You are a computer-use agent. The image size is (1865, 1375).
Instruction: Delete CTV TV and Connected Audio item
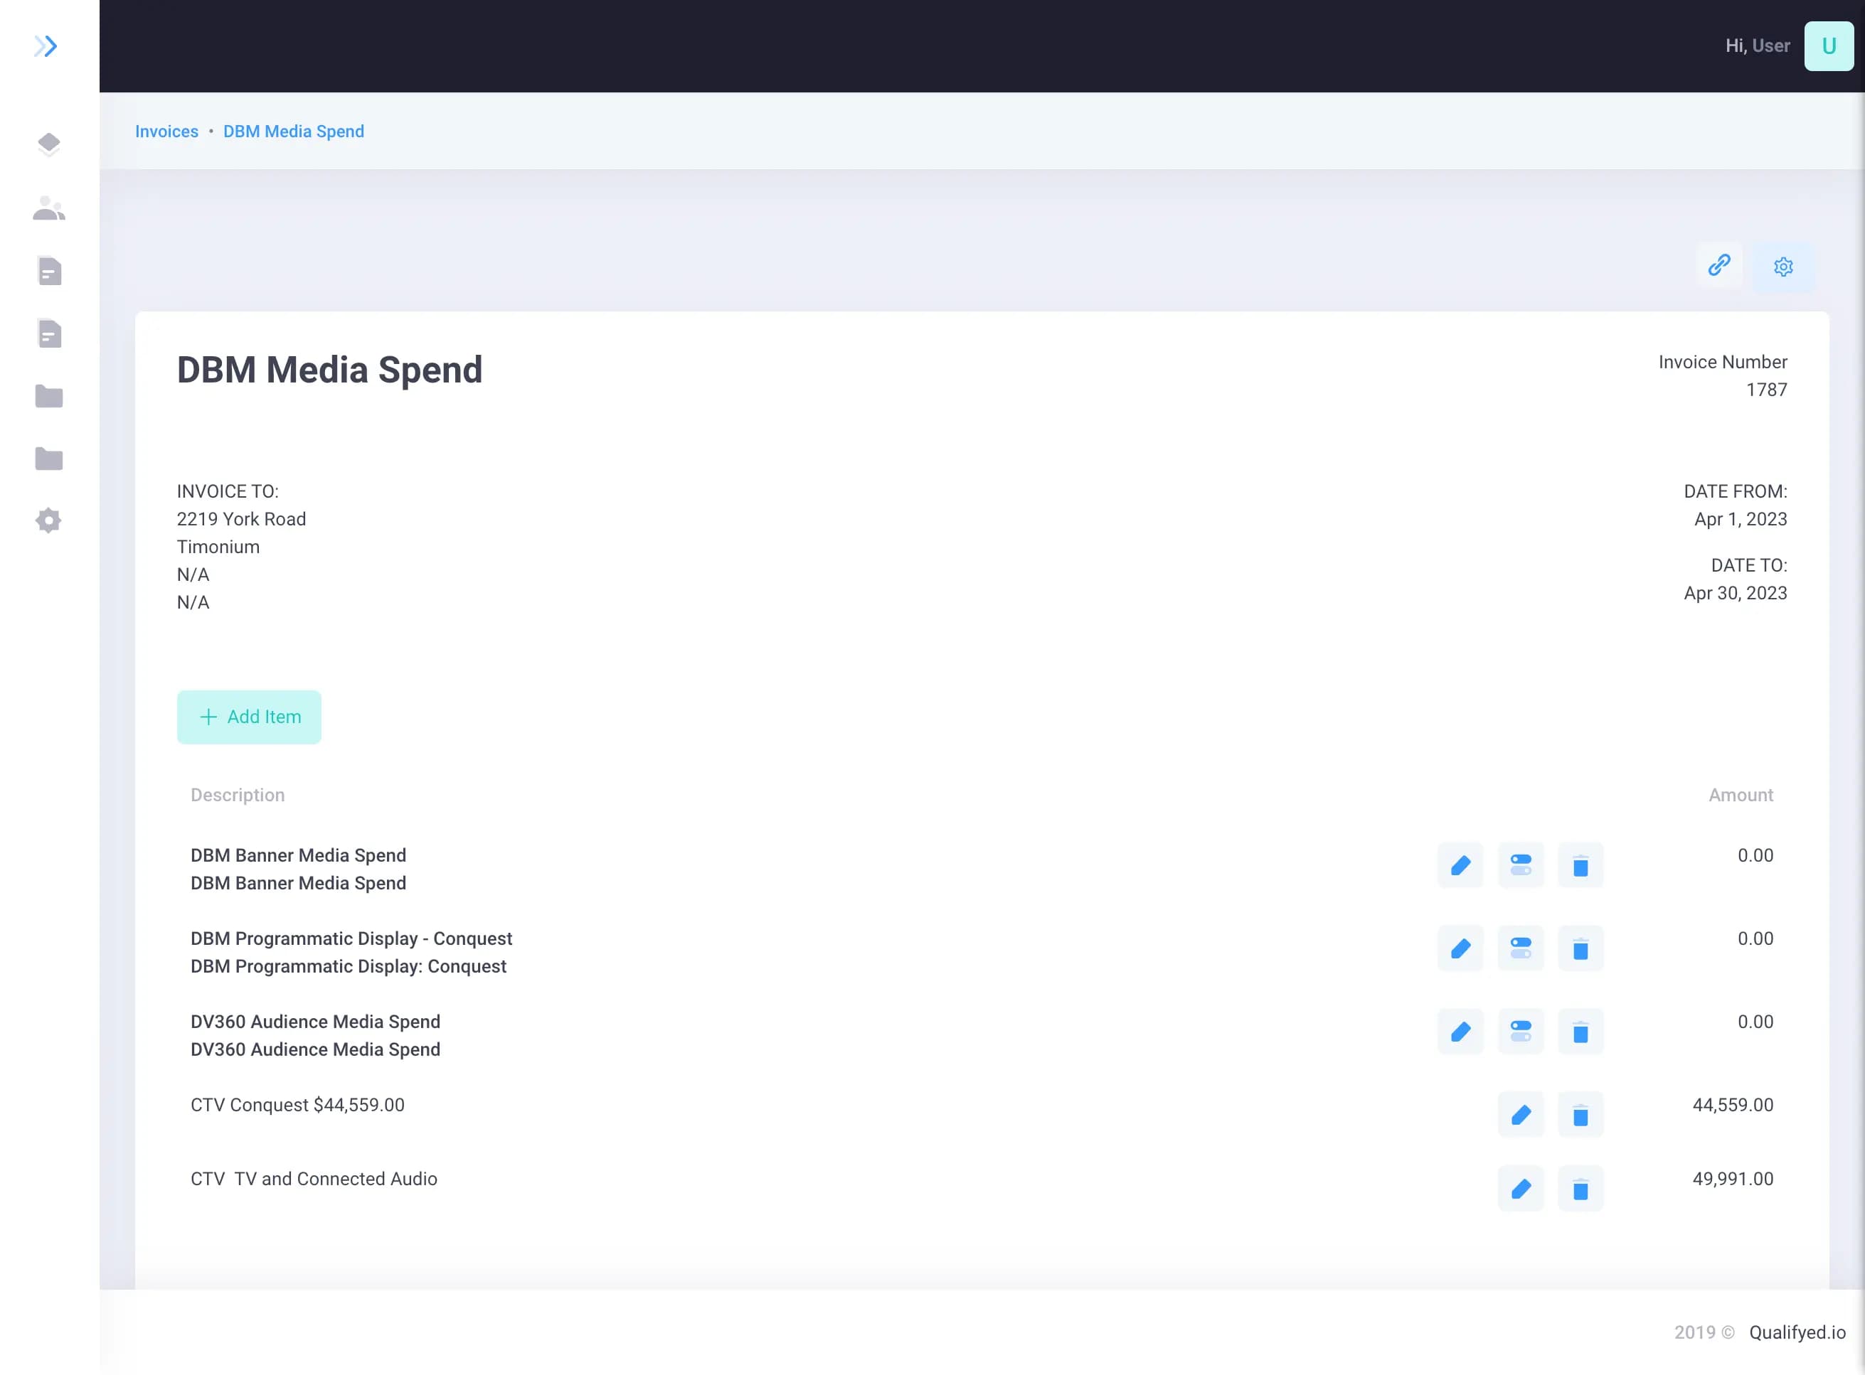coord(1580,1189)
